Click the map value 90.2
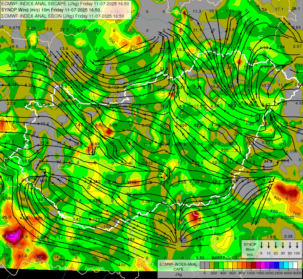 click(61, 162)
